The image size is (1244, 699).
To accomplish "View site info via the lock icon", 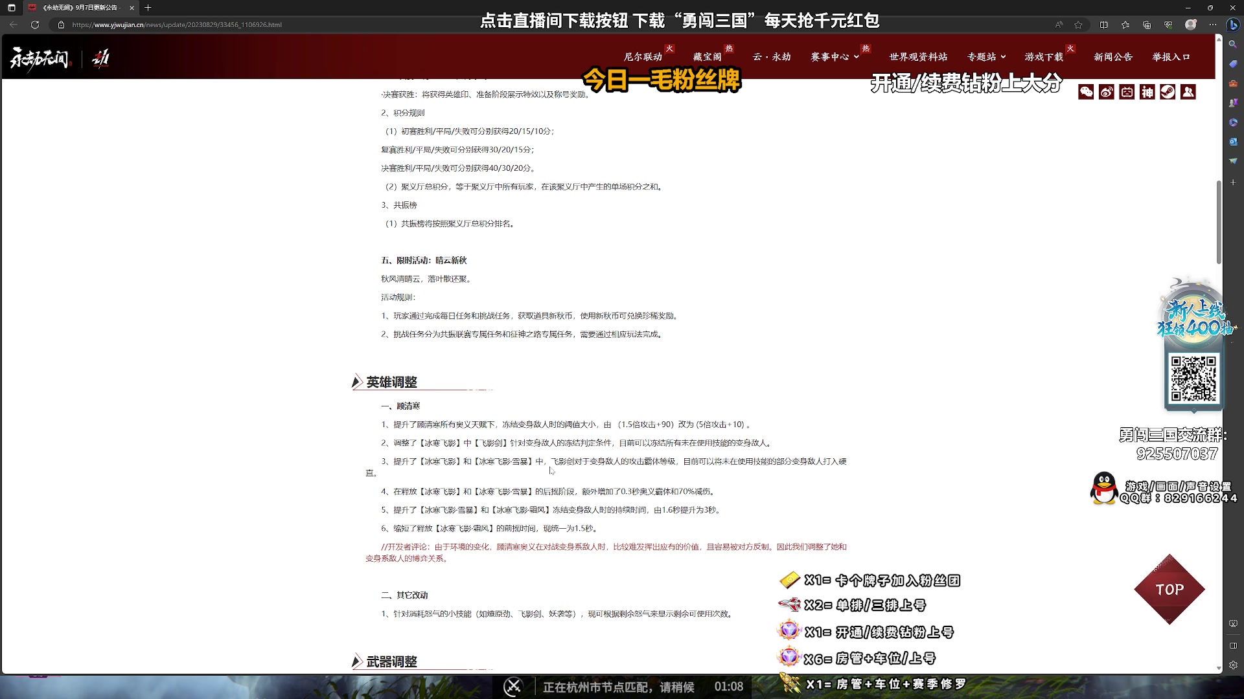I will pos(61,25).
